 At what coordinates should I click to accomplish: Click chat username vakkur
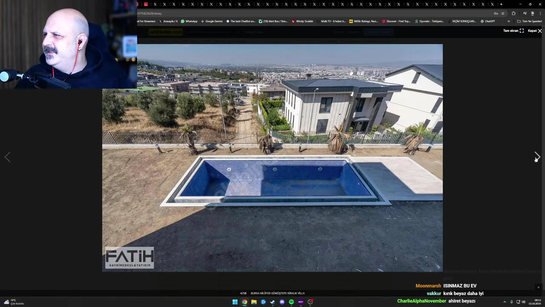tap(434, 293)
